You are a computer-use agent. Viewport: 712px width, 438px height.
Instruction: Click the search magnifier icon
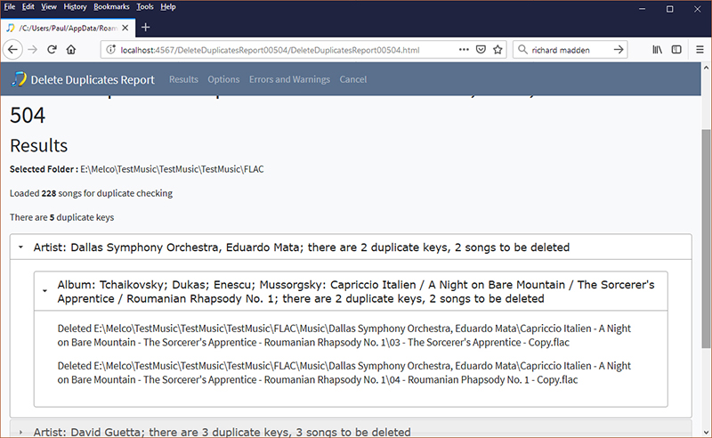coord(522,50)
